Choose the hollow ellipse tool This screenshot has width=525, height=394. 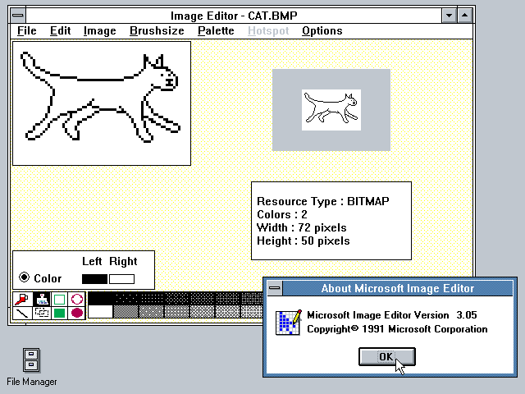[x=76, y=299]
